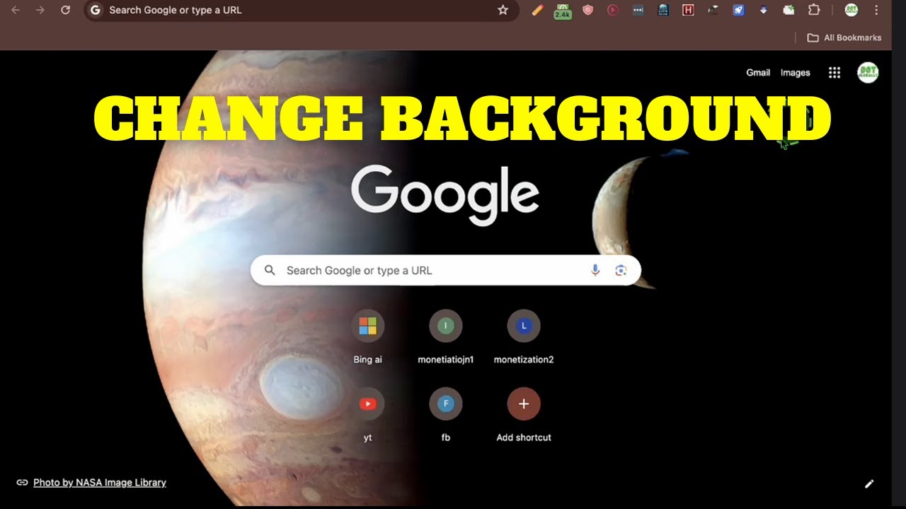Open the pink shield extension
This screenshot has height=509, width=906.
click(587, 10)
